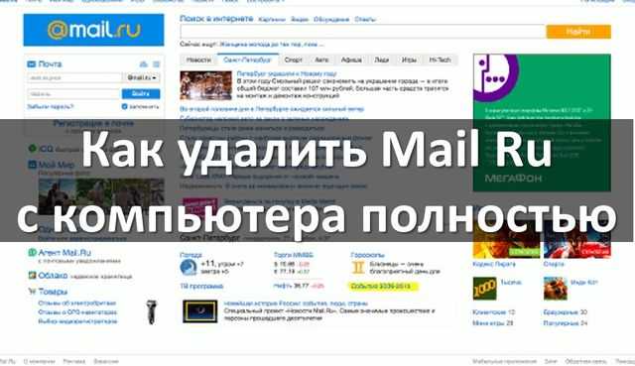This screenshot has width=635, height=366.
Task: Click the game thumbnail beside Тысяча in right column
Action: 556,289
